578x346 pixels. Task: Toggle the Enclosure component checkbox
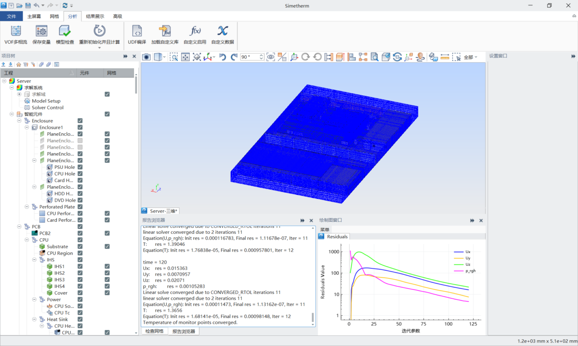coord(80,121)
